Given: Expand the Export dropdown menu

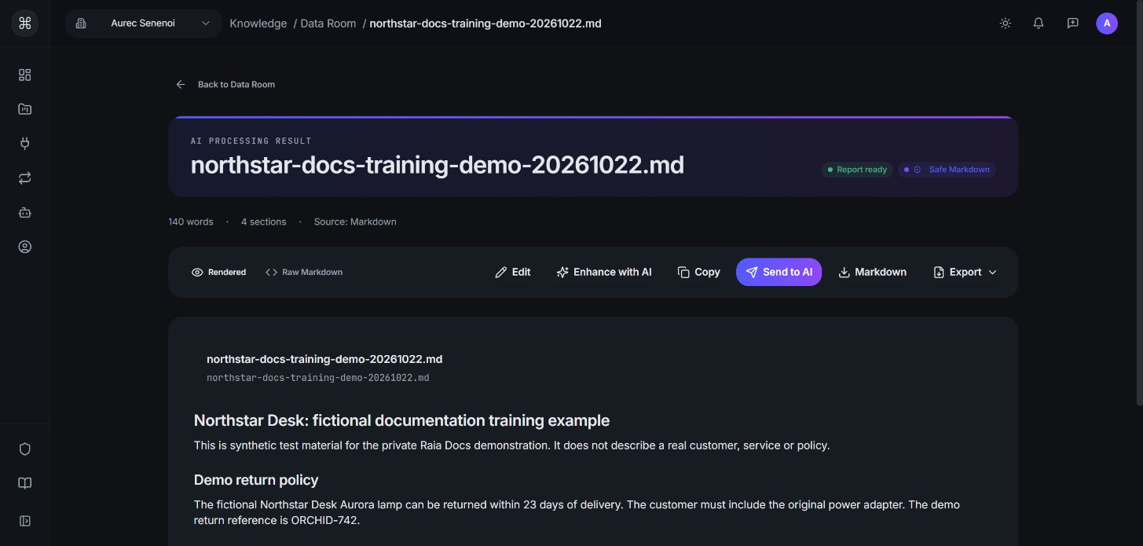Looking at the screenshot, I should click(965, 272).
